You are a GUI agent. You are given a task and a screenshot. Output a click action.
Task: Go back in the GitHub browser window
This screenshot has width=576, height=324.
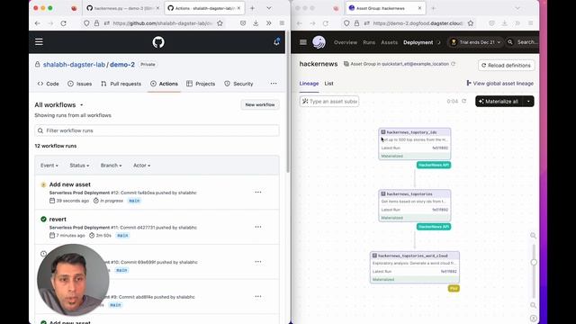point(38,23)
